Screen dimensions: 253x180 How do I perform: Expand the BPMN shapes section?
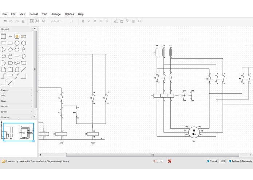16,112
